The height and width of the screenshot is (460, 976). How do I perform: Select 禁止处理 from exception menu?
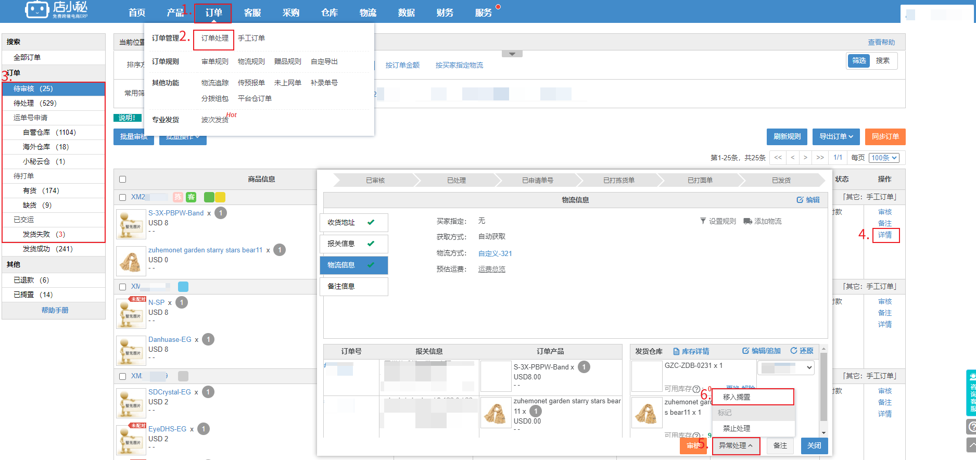(753, 428)
